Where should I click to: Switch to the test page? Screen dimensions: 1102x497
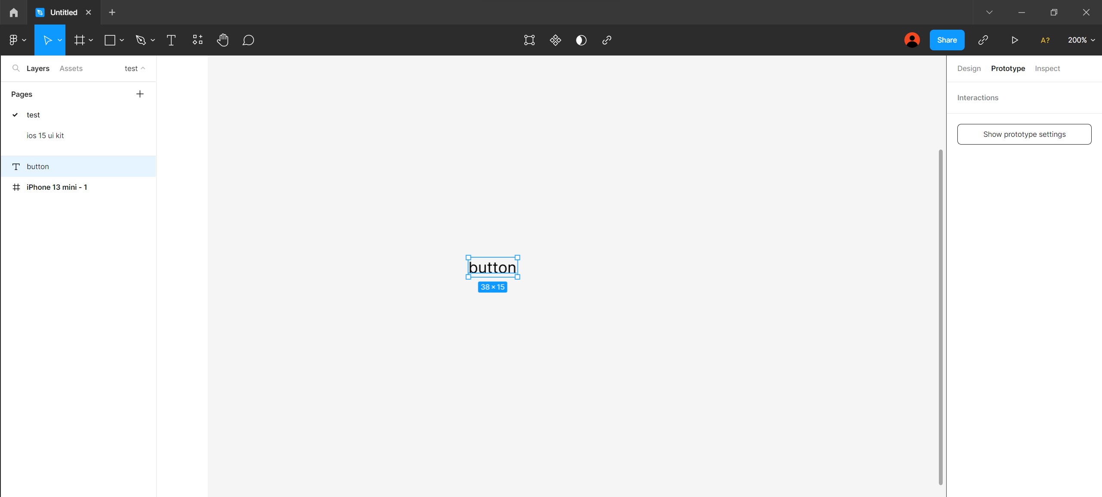click(x=33, y=115)
